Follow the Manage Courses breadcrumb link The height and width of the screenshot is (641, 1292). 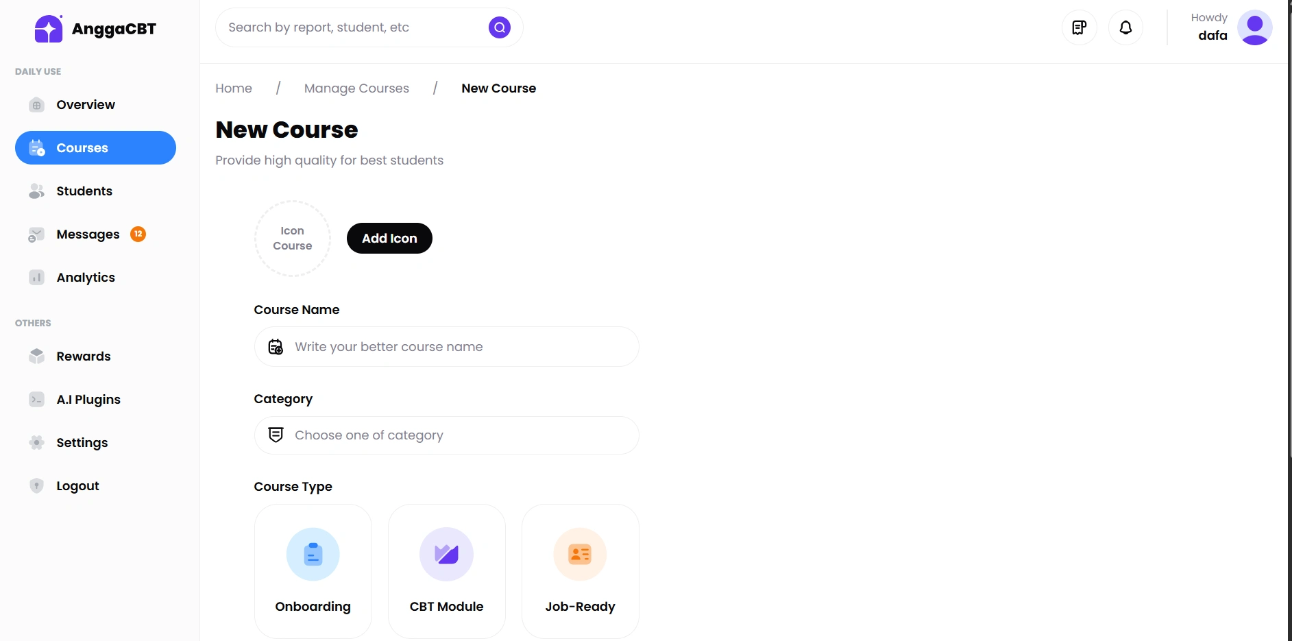click(356, 88)
